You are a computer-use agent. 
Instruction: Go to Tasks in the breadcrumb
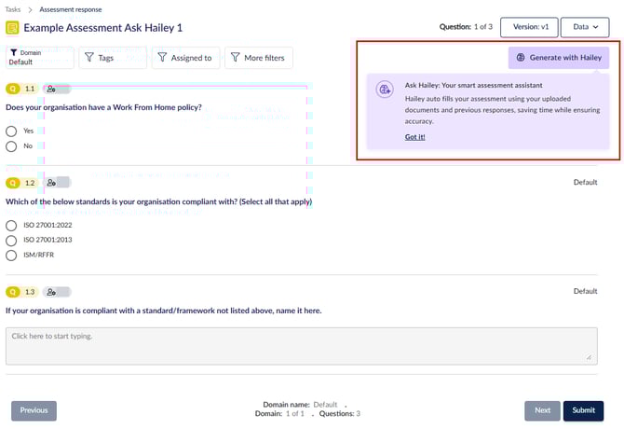click(x=12, y=7)
